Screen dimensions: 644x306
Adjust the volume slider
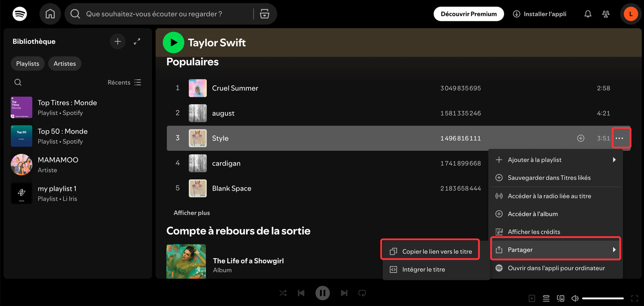[603, 298]
